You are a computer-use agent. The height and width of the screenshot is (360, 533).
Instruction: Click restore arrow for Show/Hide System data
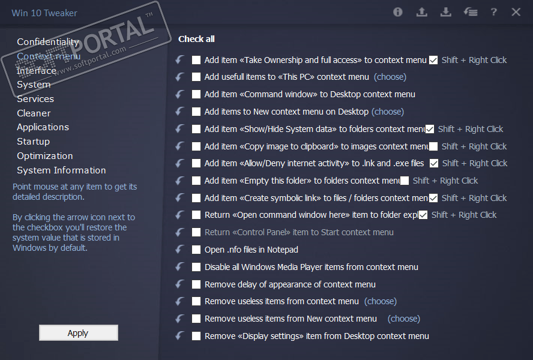[x=180, y=129]
